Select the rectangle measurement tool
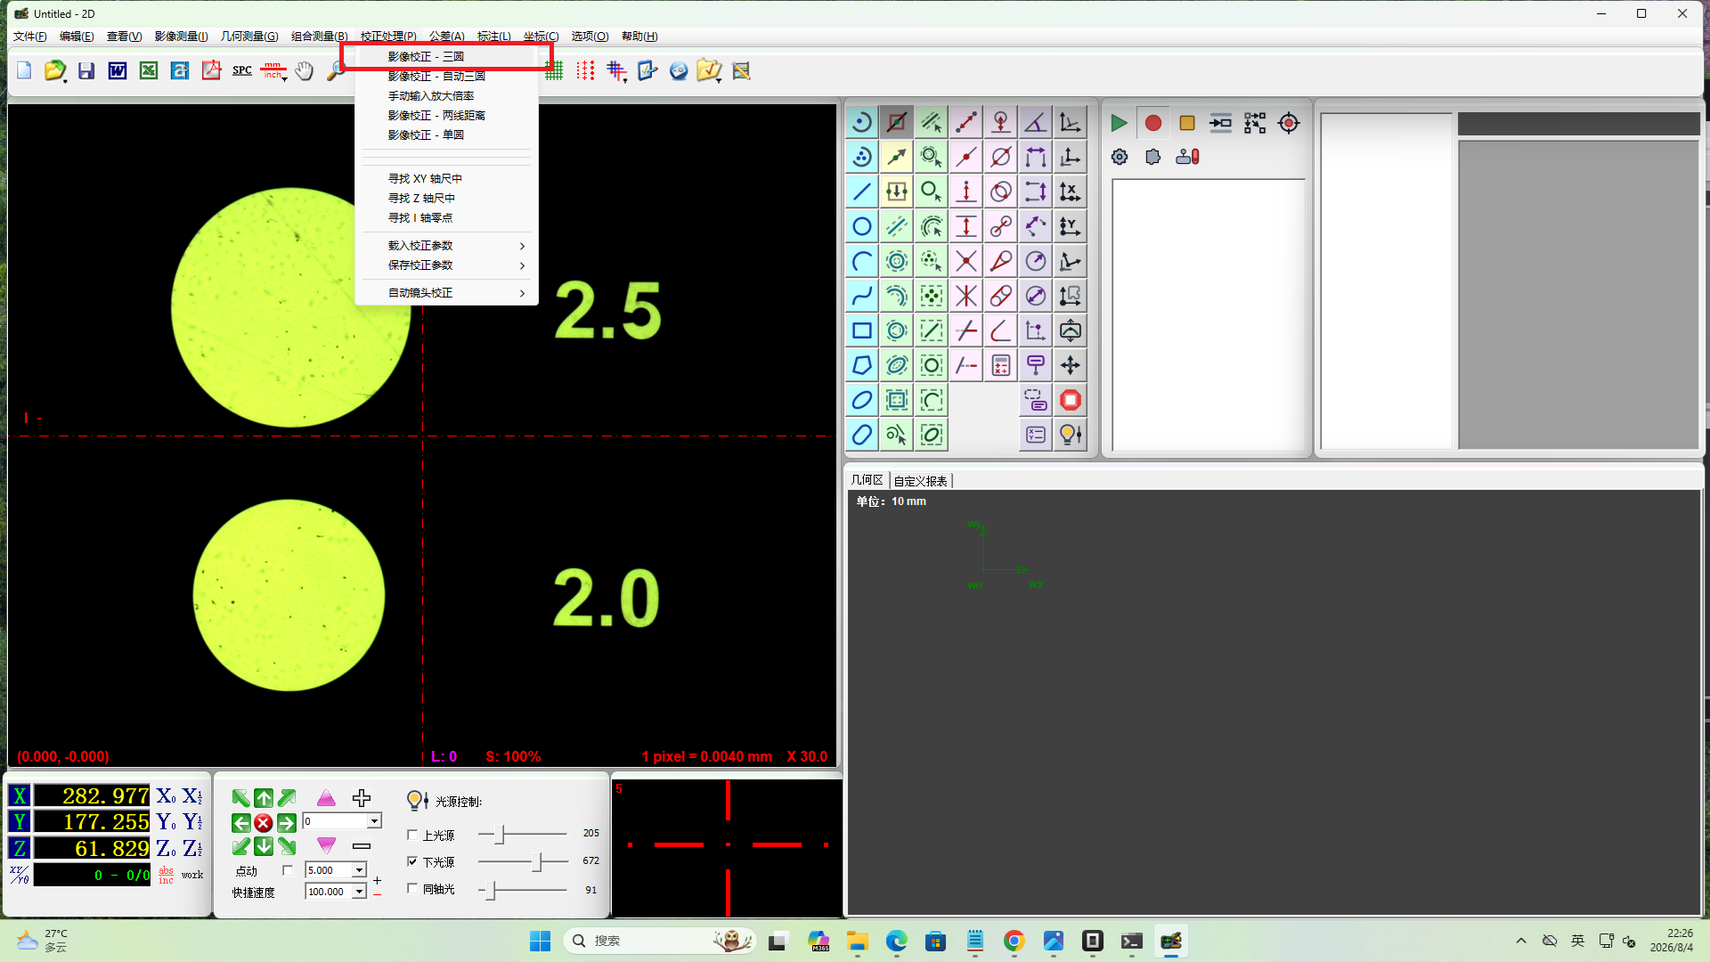This screenshot has height=962, width=1710. click(x=861, y=330)
